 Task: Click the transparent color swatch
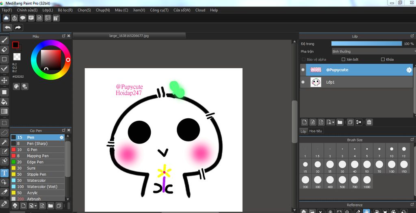17,57
